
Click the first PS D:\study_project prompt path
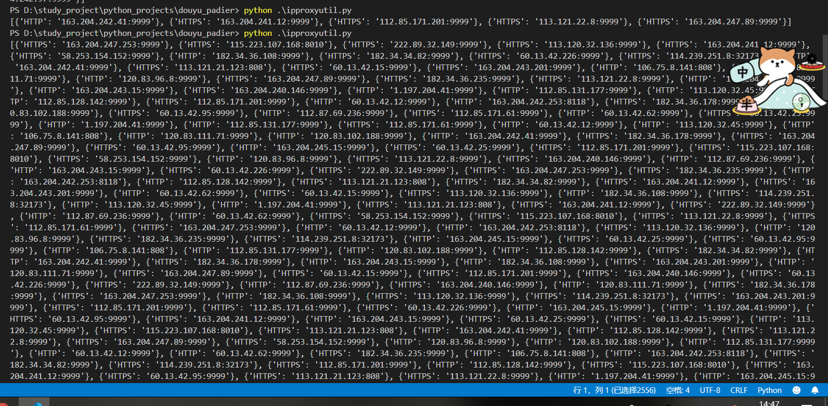click(125, 10)
